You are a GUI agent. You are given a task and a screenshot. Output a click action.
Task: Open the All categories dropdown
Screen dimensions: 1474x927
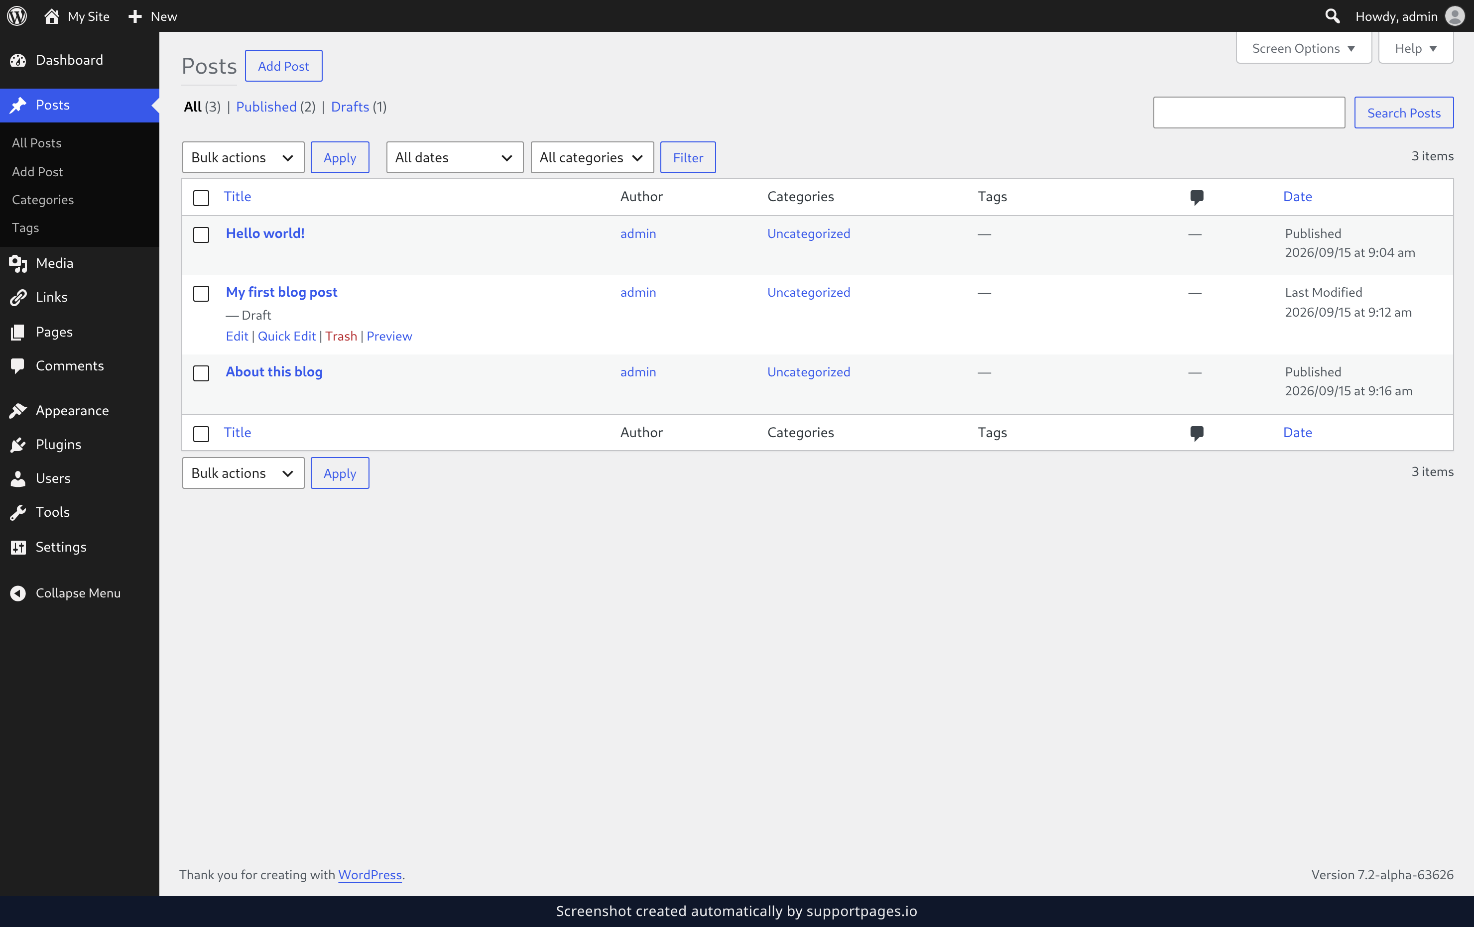coord(592,157)
